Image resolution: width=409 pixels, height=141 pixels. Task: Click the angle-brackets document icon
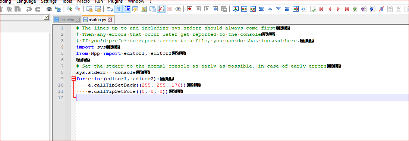point(304,9)
